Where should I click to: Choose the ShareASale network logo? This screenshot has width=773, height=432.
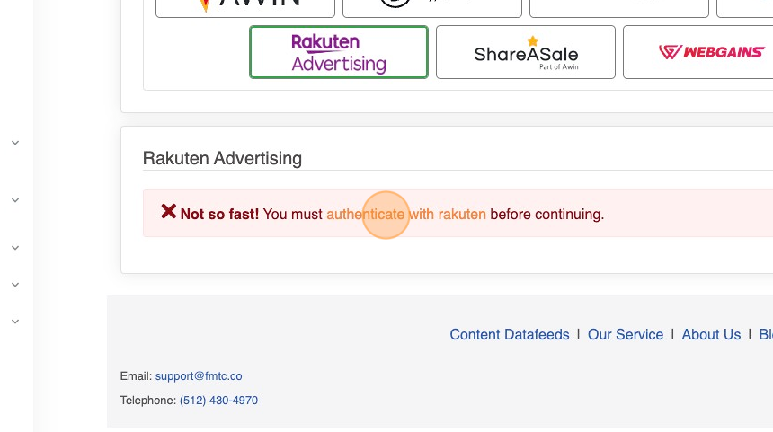pyautogui.click(x=526, y=52)
